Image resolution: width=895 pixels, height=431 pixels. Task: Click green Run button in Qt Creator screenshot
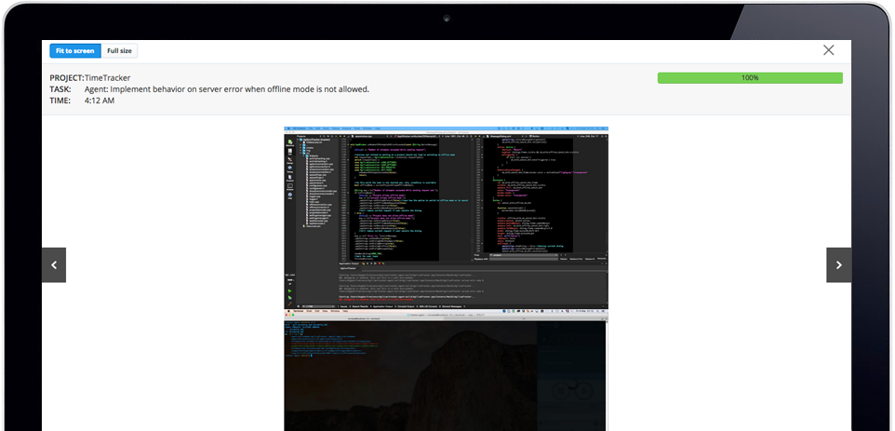click(x=290, y=290)
